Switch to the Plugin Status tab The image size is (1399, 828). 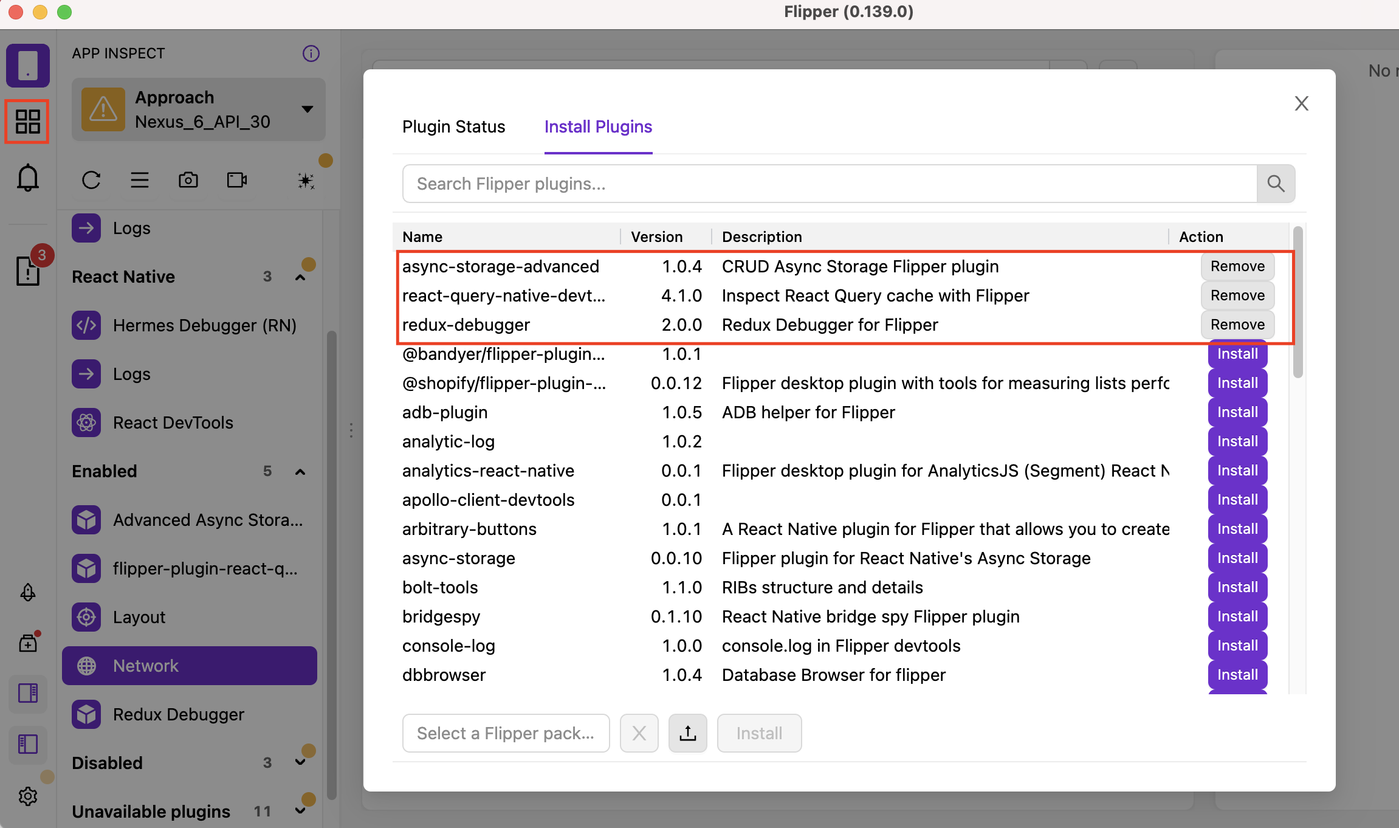[x=453, y=126]
